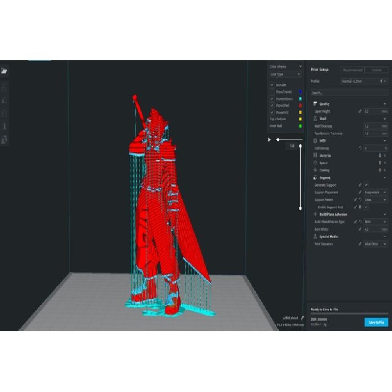Viewport: 392px width, 392px height.
Task: Click link icon beside Print Sequence
Action: coord(360,244)
